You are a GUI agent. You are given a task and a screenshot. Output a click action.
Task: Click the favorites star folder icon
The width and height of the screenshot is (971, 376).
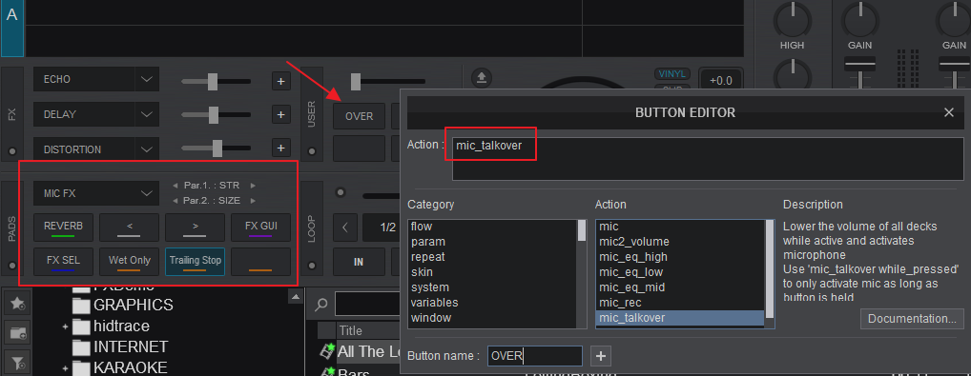coord(17,303)
